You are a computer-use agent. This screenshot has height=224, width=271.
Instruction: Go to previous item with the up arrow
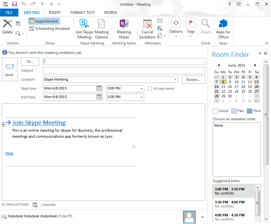point(42,4)
